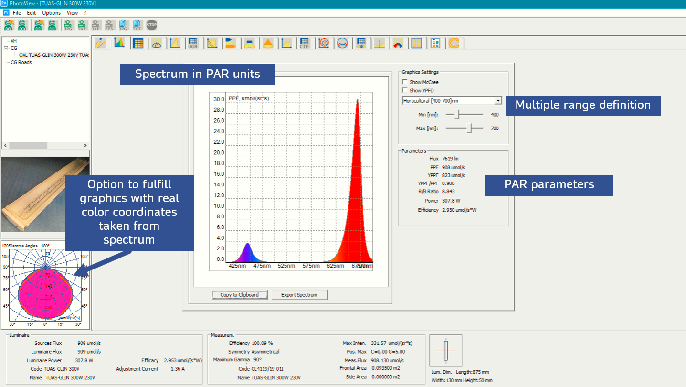Click the Copy to Clipboard button

[x=239, y=295]
